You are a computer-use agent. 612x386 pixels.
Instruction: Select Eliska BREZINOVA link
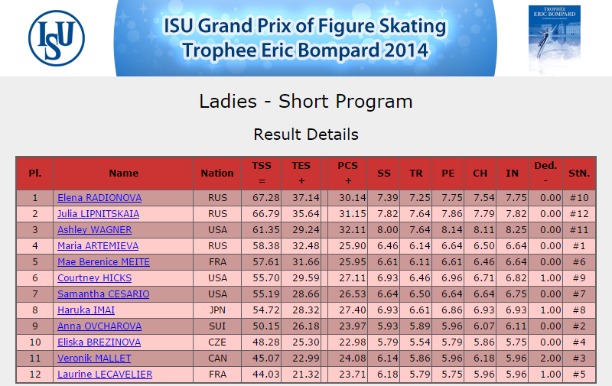tap(99, 342)
